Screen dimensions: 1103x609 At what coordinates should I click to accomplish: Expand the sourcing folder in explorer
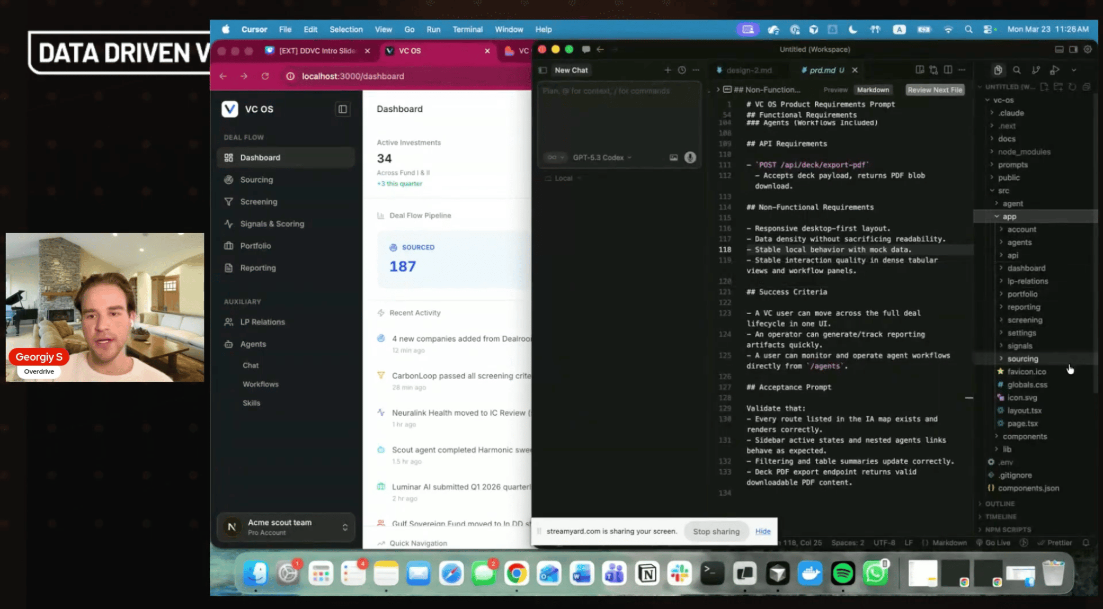pos(1022,359)
